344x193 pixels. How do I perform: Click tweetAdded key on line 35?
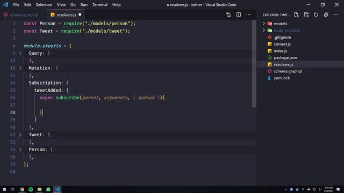[47, 90]
